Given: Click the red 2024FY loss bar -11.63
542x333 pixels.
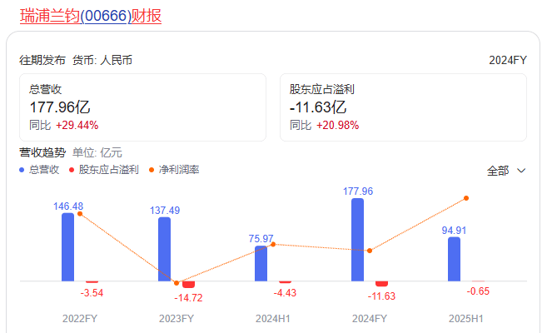Looking at the screenshot, I should pyautogui.click(x=381, y=284).
